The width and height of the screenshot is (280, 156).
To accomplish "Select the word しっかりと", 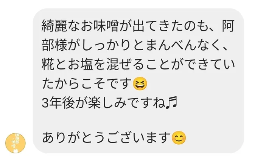I will point(113,45).
